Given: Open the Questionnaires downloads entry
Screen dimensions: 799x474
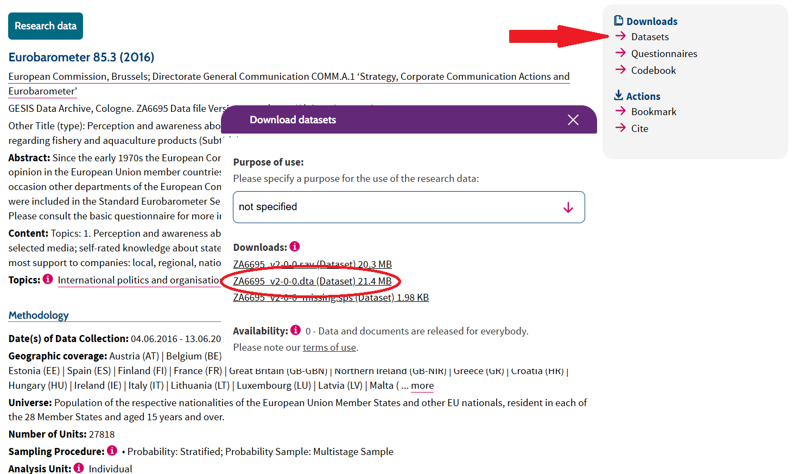Looking at the screenshot, I should point(664,54).
